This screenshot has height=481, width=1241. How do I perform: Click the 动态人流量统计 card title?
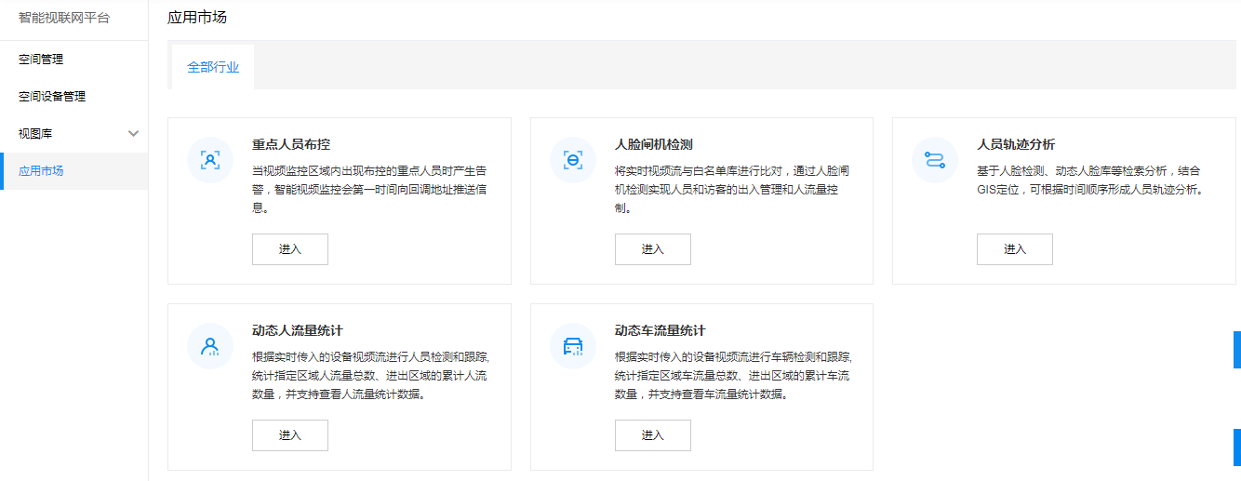click(x=298, y=331)
